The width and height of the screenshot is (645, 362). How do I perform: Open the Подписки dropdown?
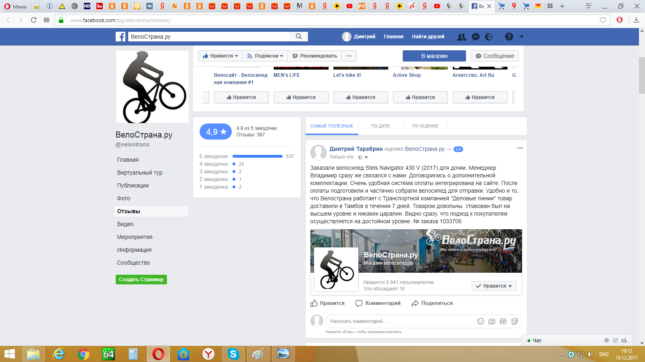tap(265, 56)
